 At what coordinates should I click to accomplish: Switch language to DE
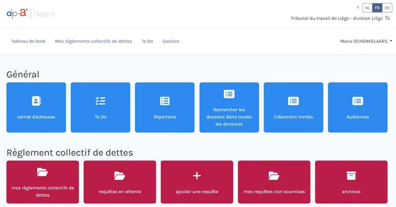tap(387, 8)
